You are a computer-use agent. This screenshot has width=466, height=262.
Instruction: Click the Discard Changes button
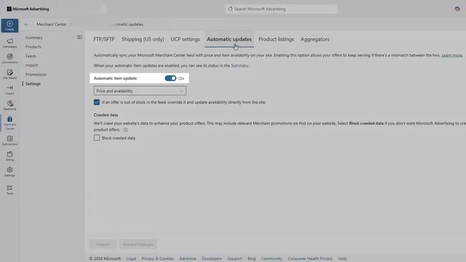pyautogui.click(x=138, y=244)
